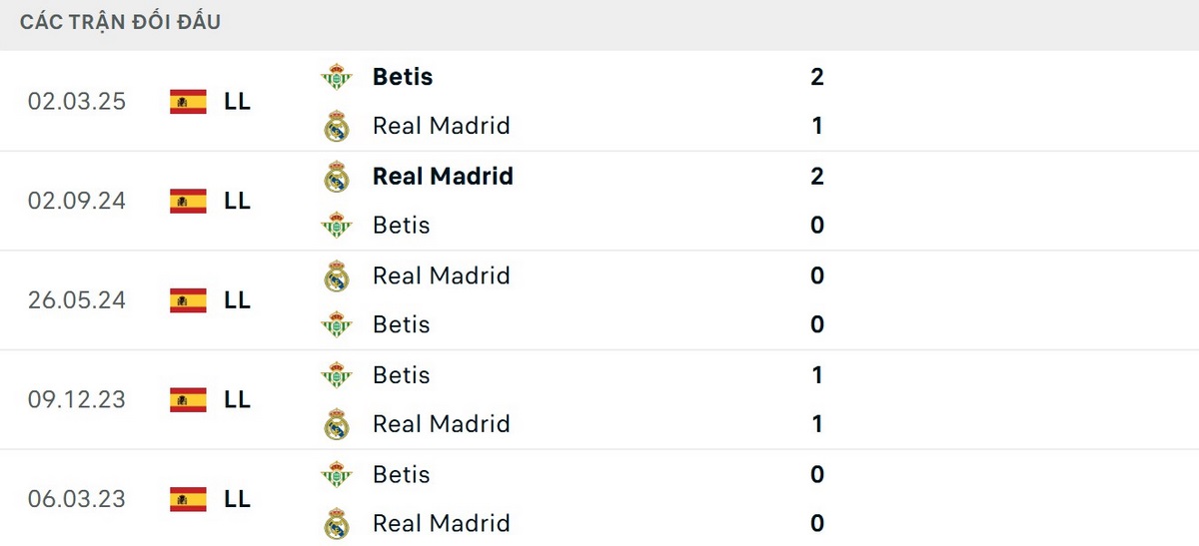Click LL league label for 06.03.23 match
This screenshot has height=546, width=1199.
237,498
